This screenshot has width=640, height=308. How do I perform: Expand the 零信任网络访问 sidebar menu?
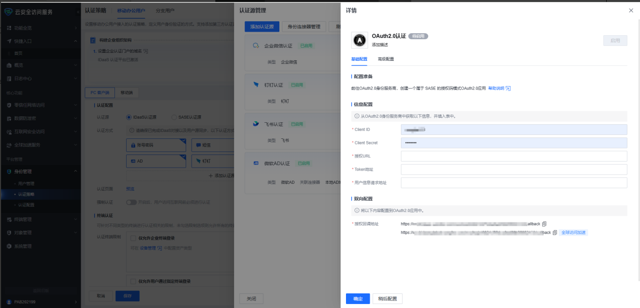[75, 105]
